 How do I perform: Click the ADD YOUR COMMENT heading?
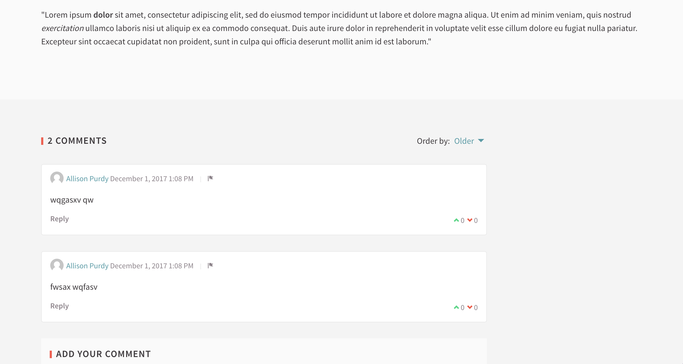[103, 354]
